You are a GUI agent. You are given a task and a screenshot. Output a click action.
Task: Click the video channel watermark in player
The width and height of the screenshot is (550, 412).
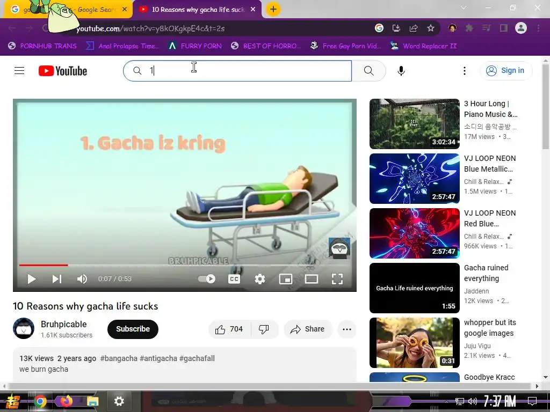[x=339, y=248]
